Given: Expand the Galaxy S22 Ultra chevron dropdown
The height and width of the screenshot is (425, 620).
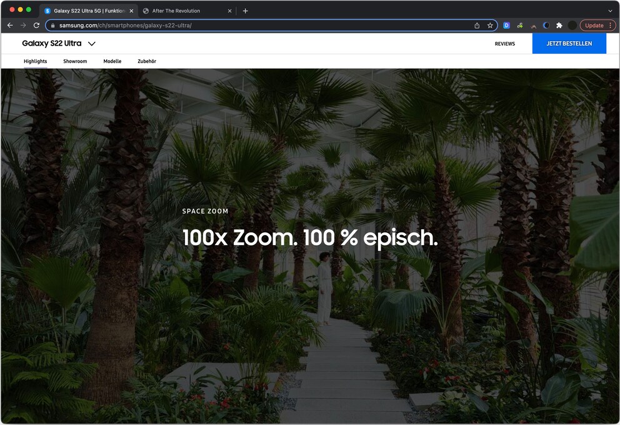Looking at the screenshot, I should 92,44.
